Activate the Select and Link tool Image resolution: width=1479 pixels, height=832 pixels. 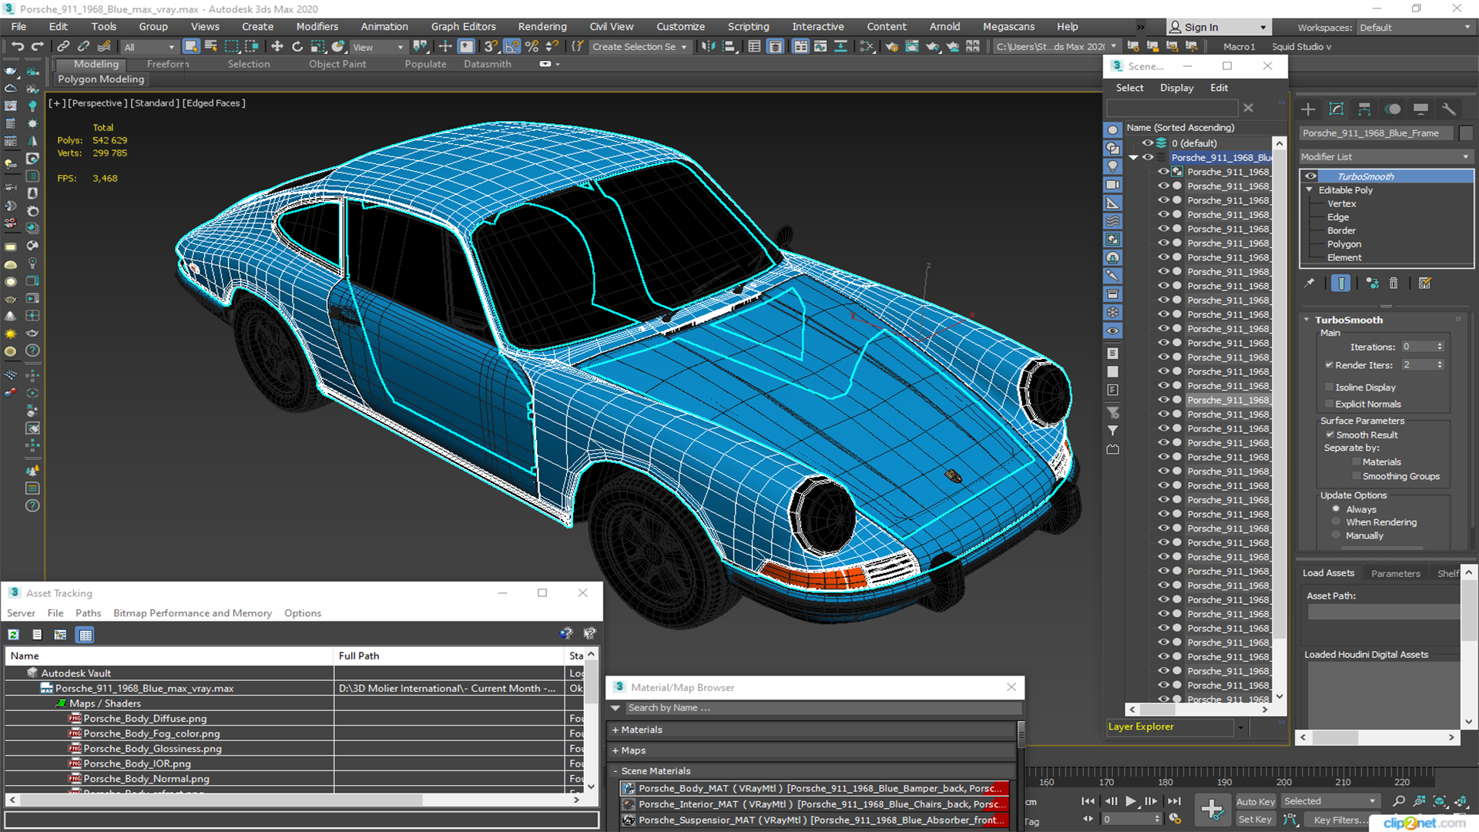pos(63,46)
